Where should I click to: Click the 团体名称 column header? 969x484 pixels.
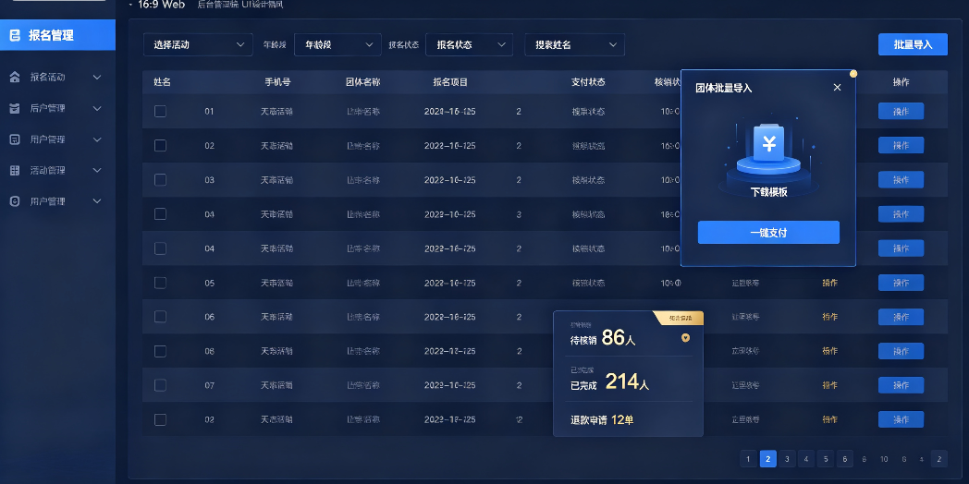tap(362, 82)
